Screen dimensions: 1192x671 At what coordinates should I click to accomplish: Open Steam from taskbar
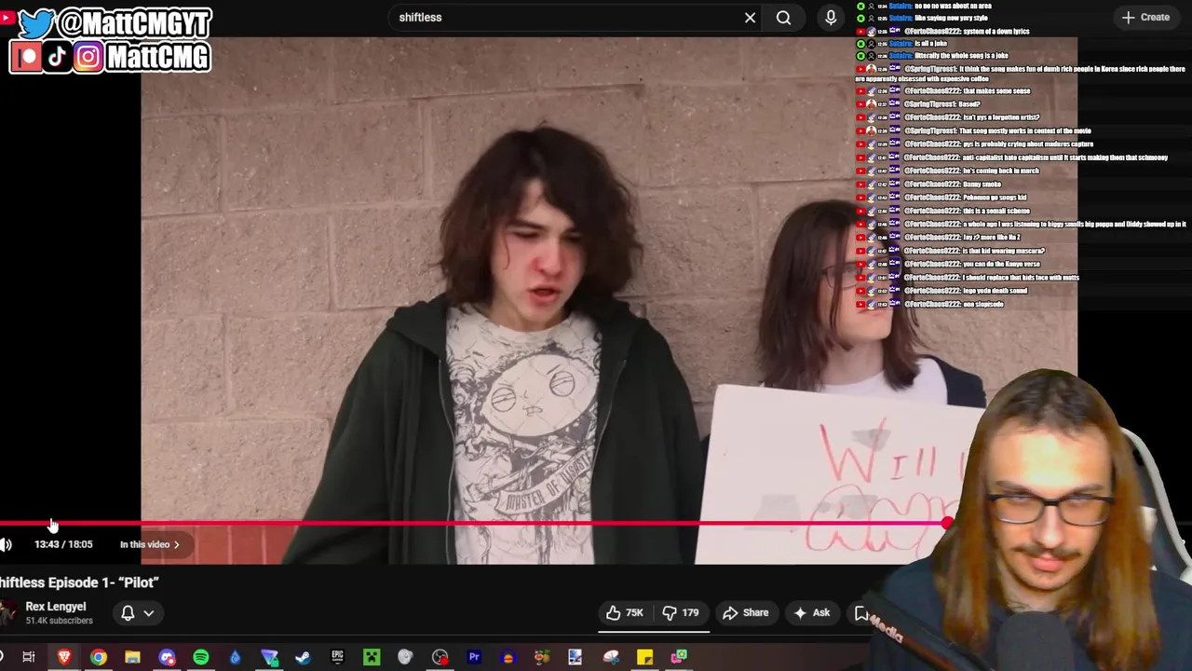(303, 657)
